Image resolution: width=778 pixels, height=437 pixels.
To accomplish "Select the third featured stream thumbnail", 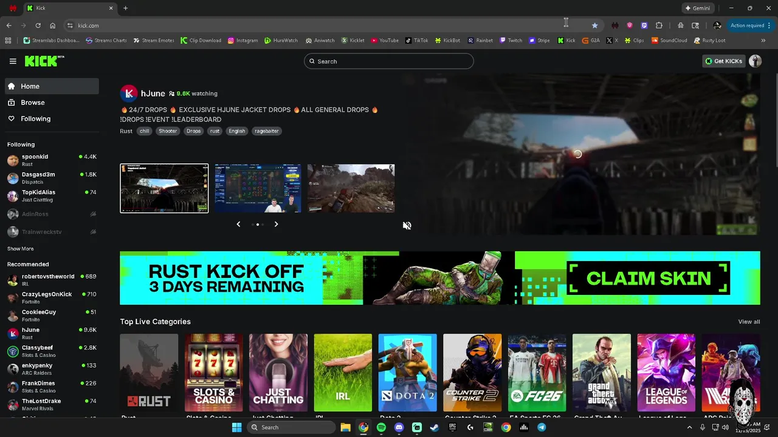I will 351,188.
